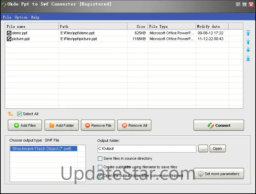256x194 pixels.
Task: Select the picture.ppt file name
Action: click(x=21, y=39)
